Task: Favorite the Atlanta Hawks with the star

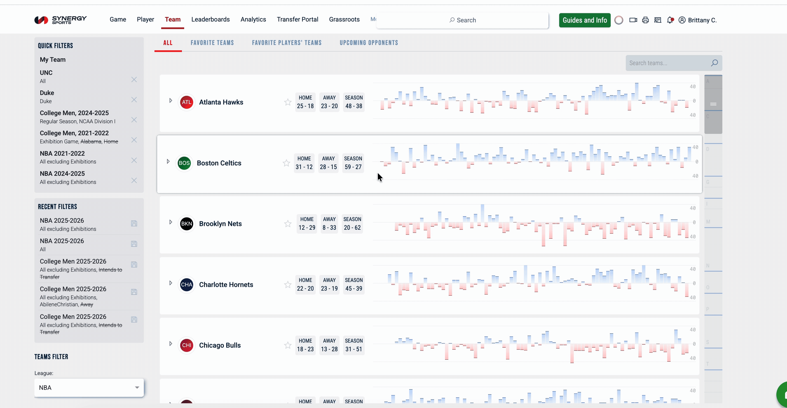Action: click(287, 102)
